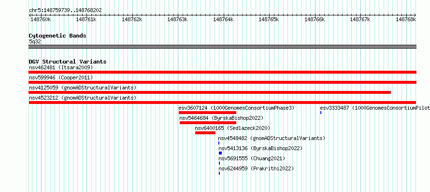Click the 148764k ruler tick label

coord(223,19)
